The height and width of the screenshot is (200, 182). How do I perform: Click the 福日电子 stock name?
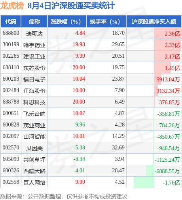pyautogui.click(x=34, y=79)
